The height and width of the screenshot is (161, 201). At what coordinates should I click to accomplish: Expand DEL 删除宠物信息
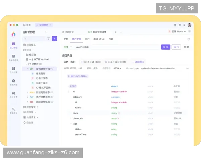point(28,102)
